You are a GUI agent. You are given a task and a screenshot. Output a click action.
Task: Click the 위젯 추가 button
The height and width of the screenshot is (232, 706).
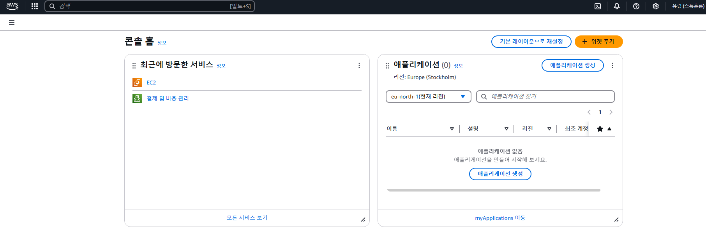pos(599,42)
